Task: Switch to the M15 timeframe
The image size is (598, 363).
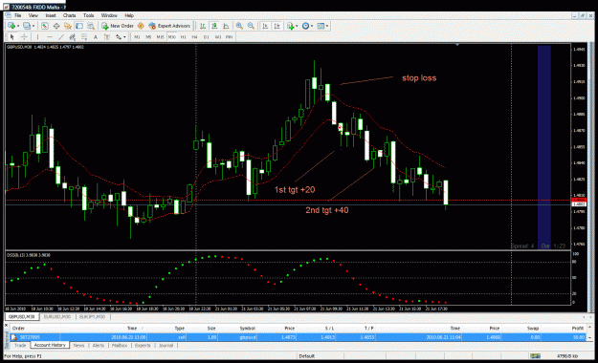Action: [160, 37]
